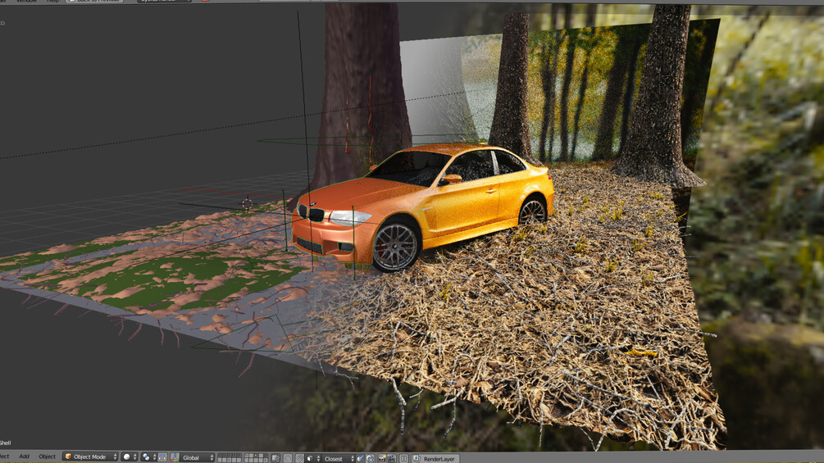
Task: Open the Object Mode dropdown
Action: coord(90,456)
